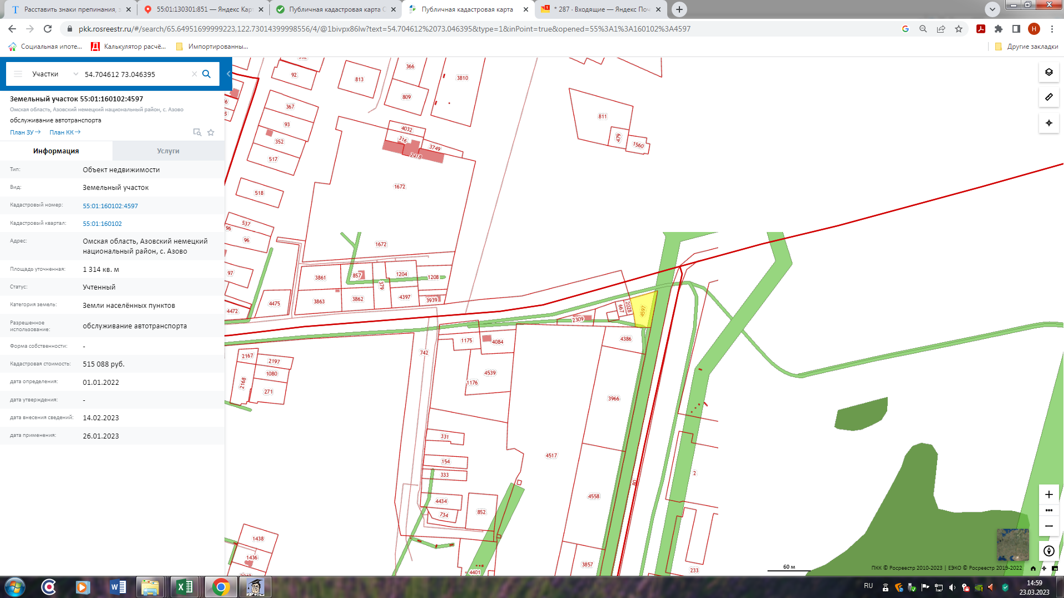Click the locate-me crosshair button
Screen dimensions: 1064x598
[x=1048, y=123]
